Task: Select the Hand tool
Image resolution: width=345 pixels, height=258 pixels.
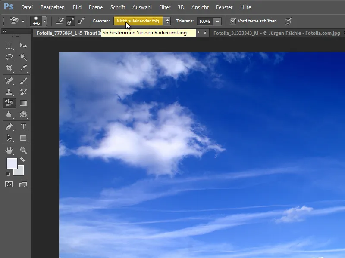Action: (x=9, y=150)
